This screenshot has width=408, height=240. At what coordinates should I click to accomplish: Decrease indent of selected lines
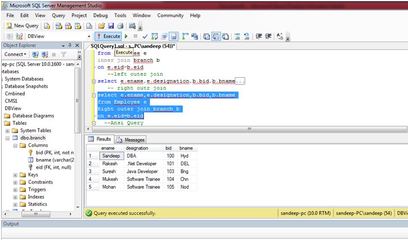259,36
